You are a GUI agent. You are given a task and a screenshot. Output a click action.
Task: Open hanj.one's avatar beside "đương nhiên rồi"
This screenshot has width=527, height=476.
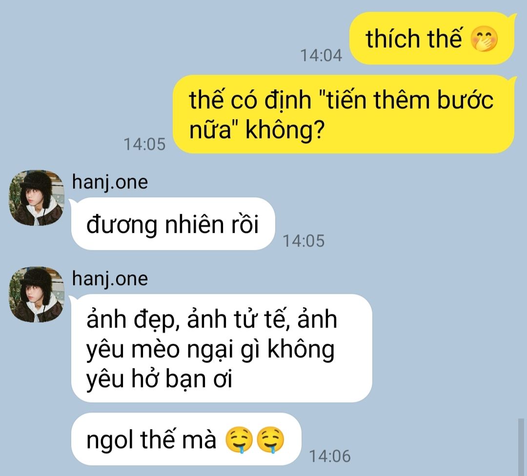(x=36, y=197)
